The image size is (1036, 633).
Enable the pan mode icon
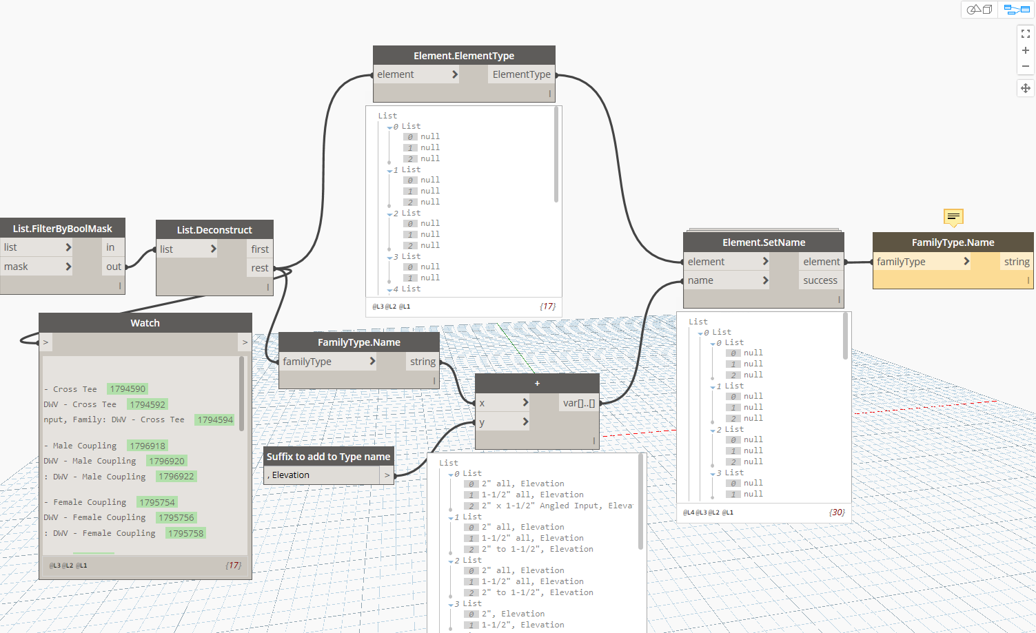[1026, 88]
